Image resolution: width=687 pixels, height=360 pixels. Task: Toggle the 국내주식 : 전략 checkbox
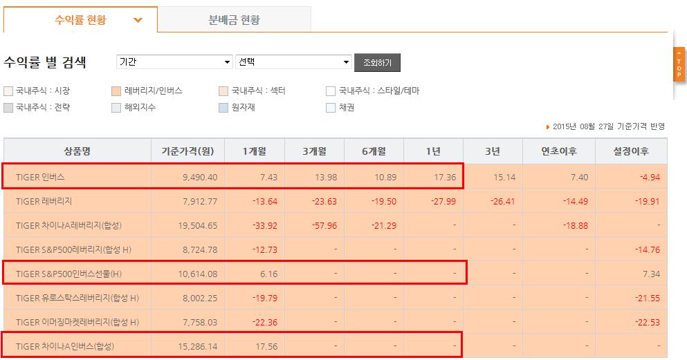click(8, 108)
